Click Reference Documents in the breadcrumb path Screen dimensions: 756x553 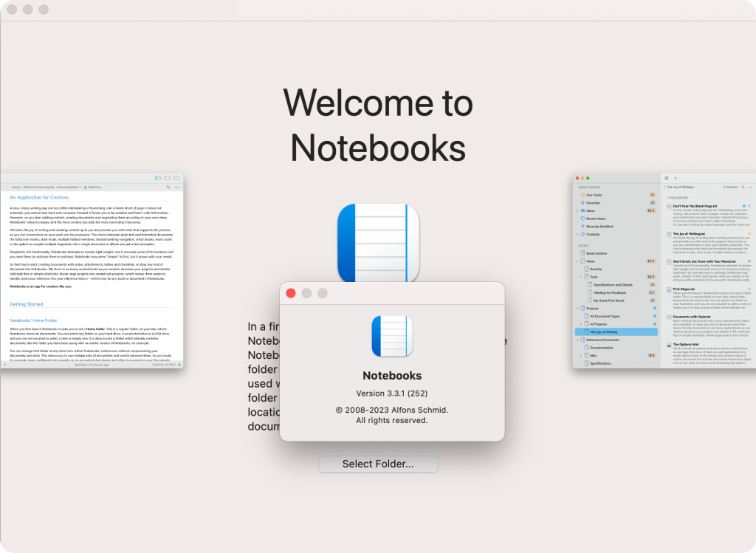click(x=38, y=188)
